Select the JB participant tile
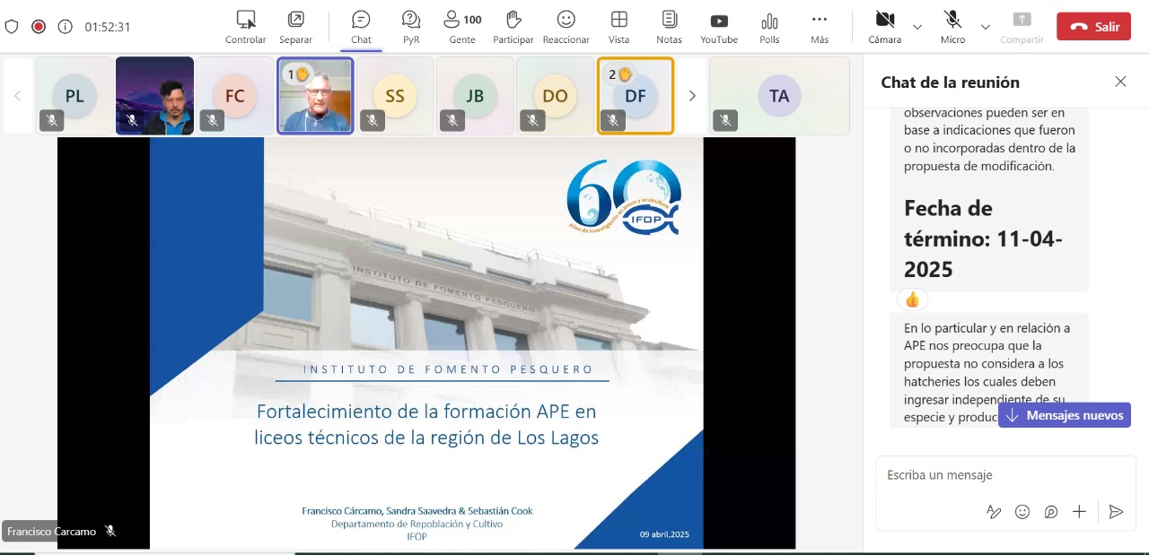The image size is (1149, 555). click(x=475, y=96)
